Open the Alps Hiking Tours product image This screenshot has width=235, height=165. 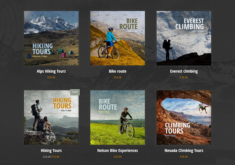[51, 38]
